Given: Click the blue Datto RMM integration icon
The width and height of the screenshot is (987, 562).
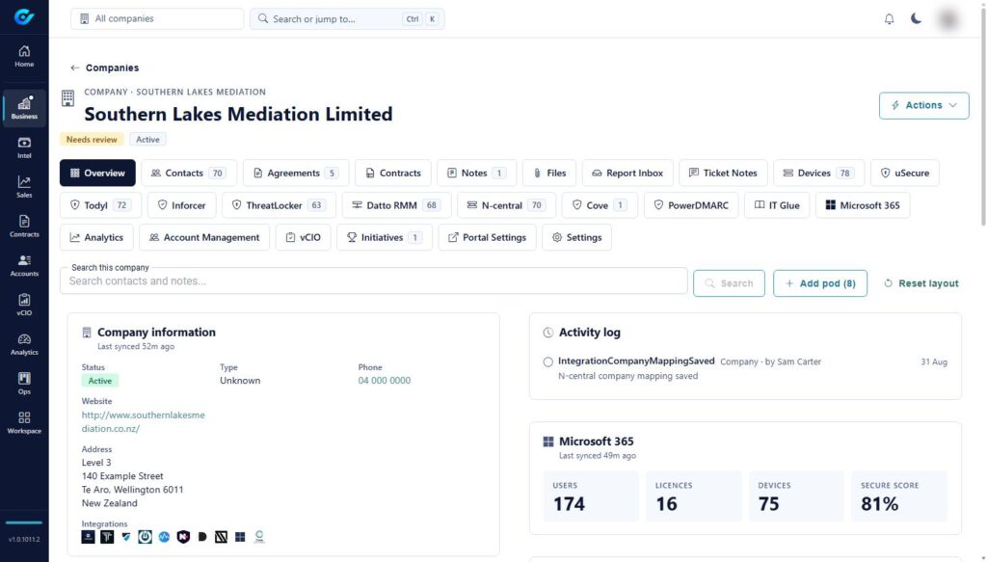Looking at the screenshot, I should click(164, 537).
